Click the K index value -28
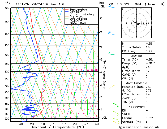This screenshot has width=167, height=129. coord(149,44)
